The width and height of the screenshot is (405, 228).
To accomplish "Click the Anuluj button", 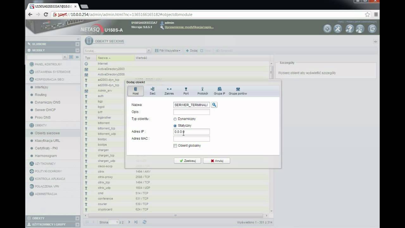I will (216, 161).
